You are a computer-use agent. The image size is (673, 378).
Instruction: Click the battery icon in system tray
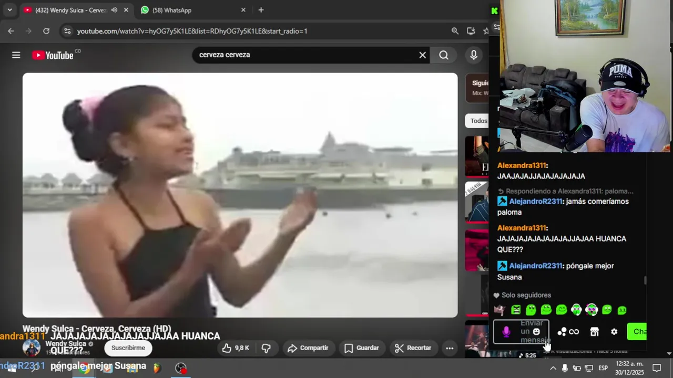(x=577, y=369)
